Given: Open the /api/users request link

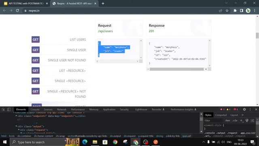Looking at the screenshot, I should (x=105, y=31).
